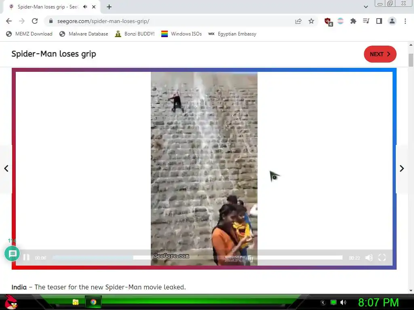Mute the video player volume
This screenshot has height=310, width=414.
tap(369, 258)
